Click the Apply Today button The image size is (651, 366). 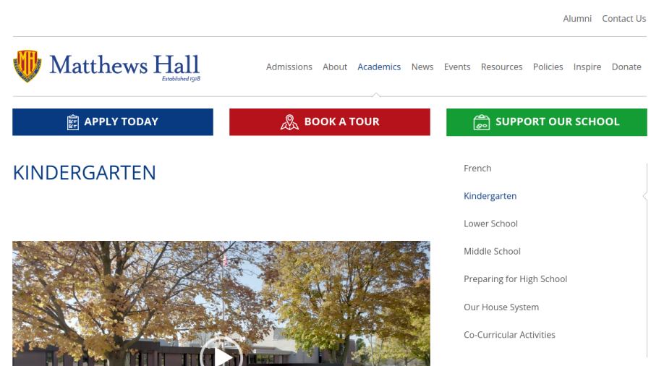113,122
